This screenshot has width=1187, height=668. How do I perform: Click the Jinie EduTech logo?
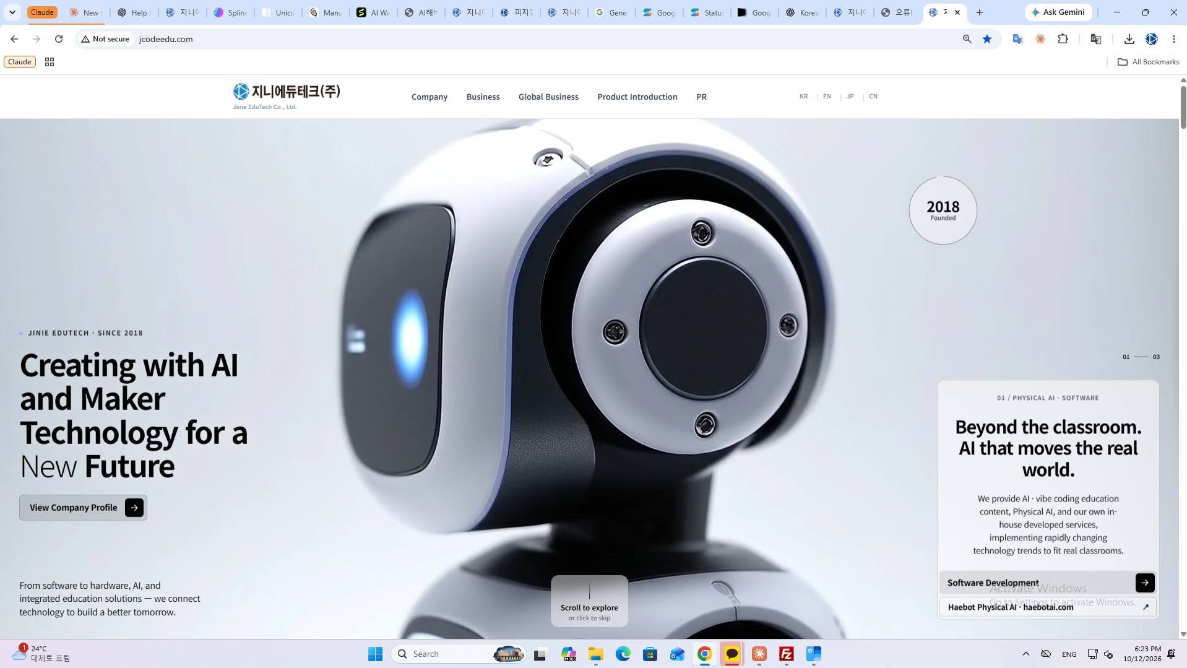tap(287, 97)
